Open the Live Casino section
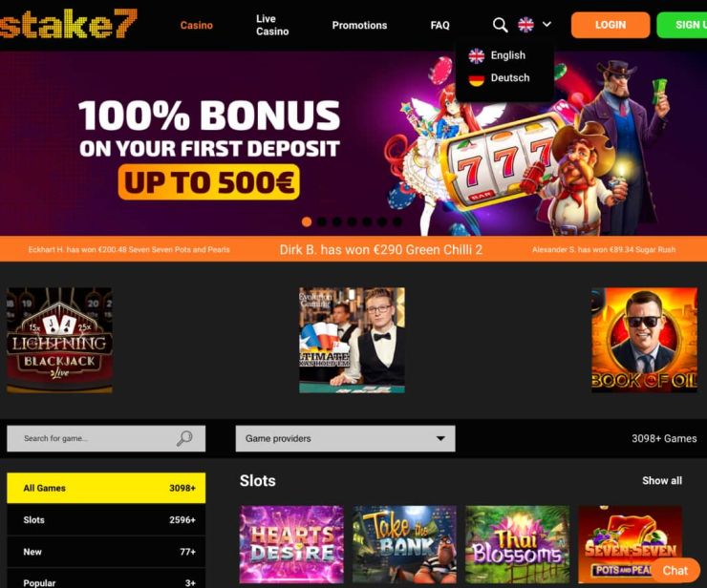 [272, 25]
